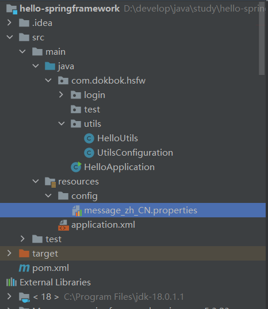The height and width of the screenshot is (309, 268).
Task: Click the application.xml file icon
Action: tap(63, 225)
